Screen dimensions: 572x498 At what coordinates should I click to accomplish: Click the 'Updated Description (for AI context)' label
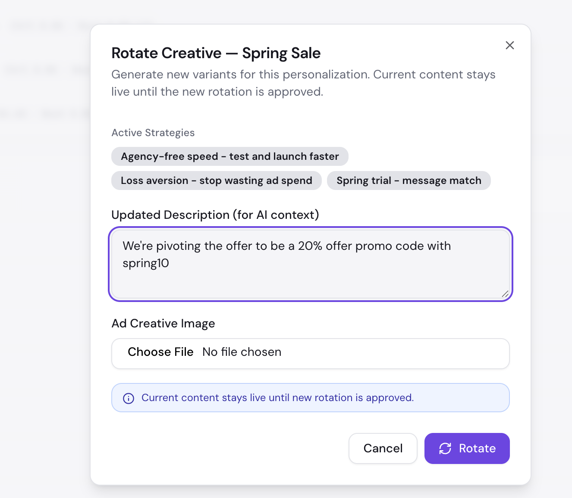coord(215,215)
